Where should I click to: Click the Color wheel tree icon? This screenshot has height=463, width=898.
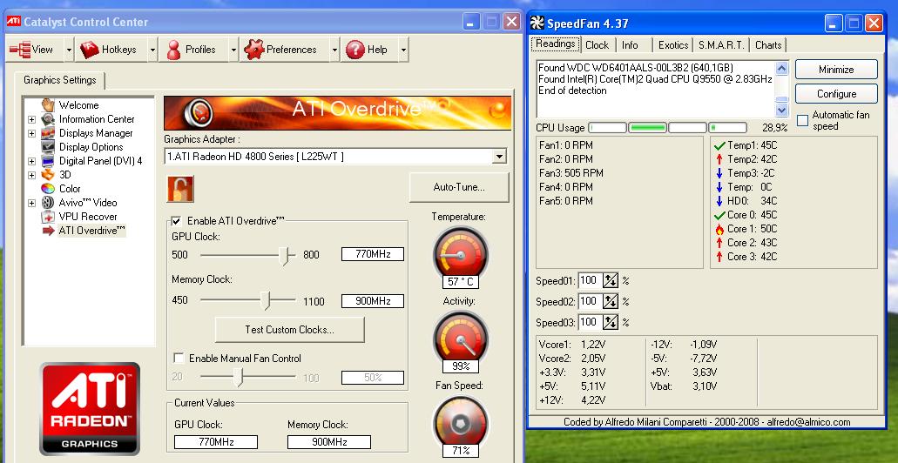(x=48, y=188)
